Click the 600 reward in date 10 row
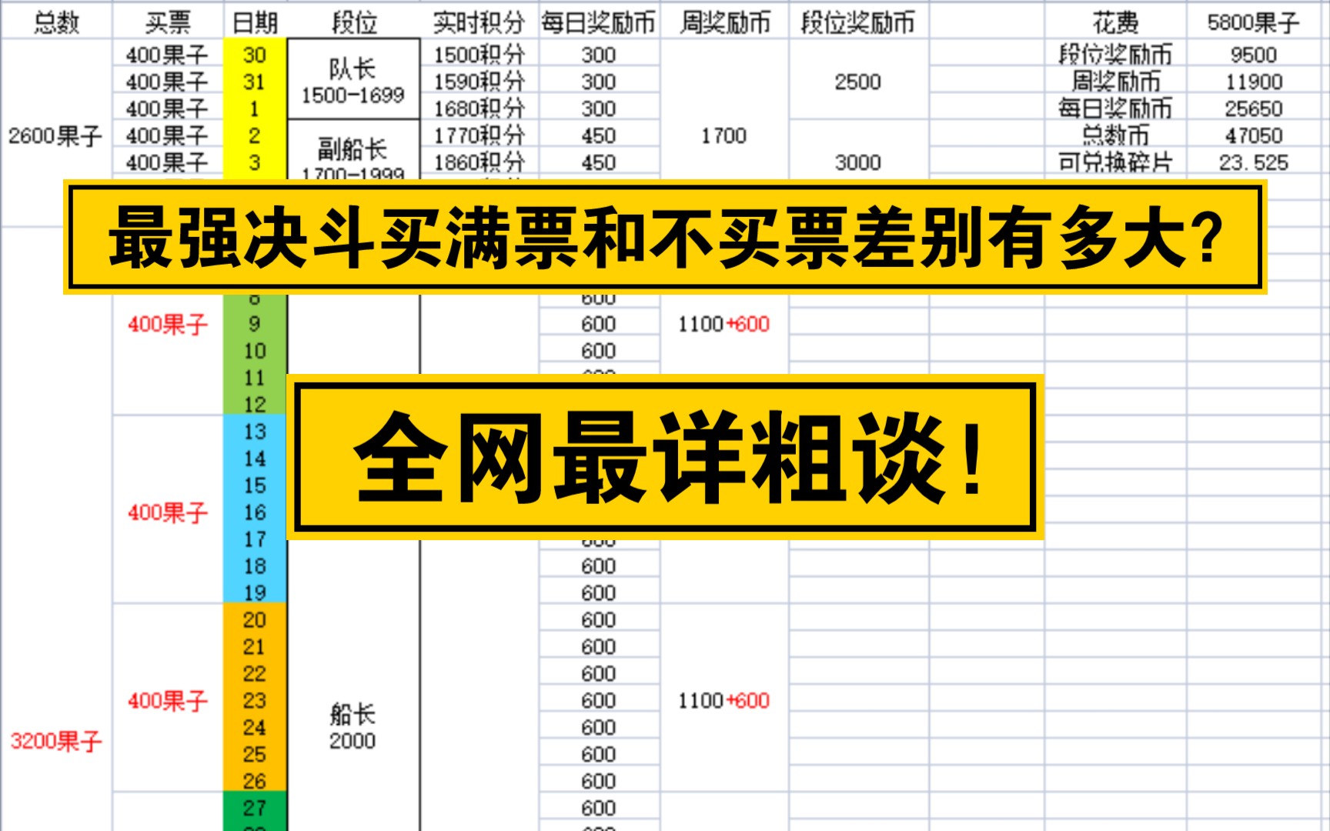This screenshot has height=831, width=1330. [x=599, y=351]
